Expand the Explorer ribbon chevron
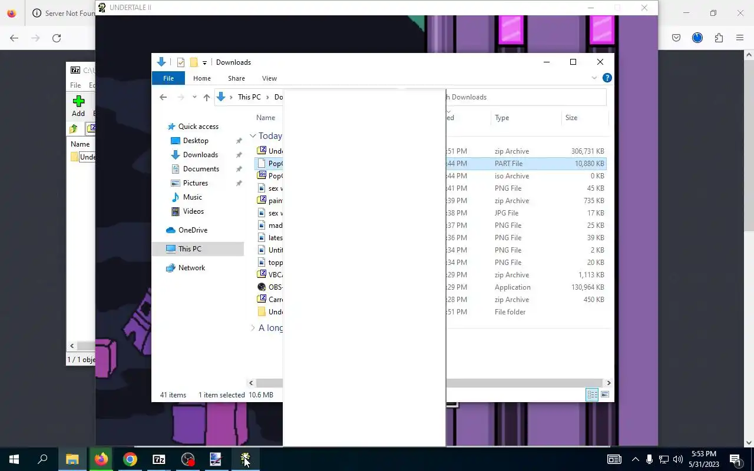 tap(594, 78)
